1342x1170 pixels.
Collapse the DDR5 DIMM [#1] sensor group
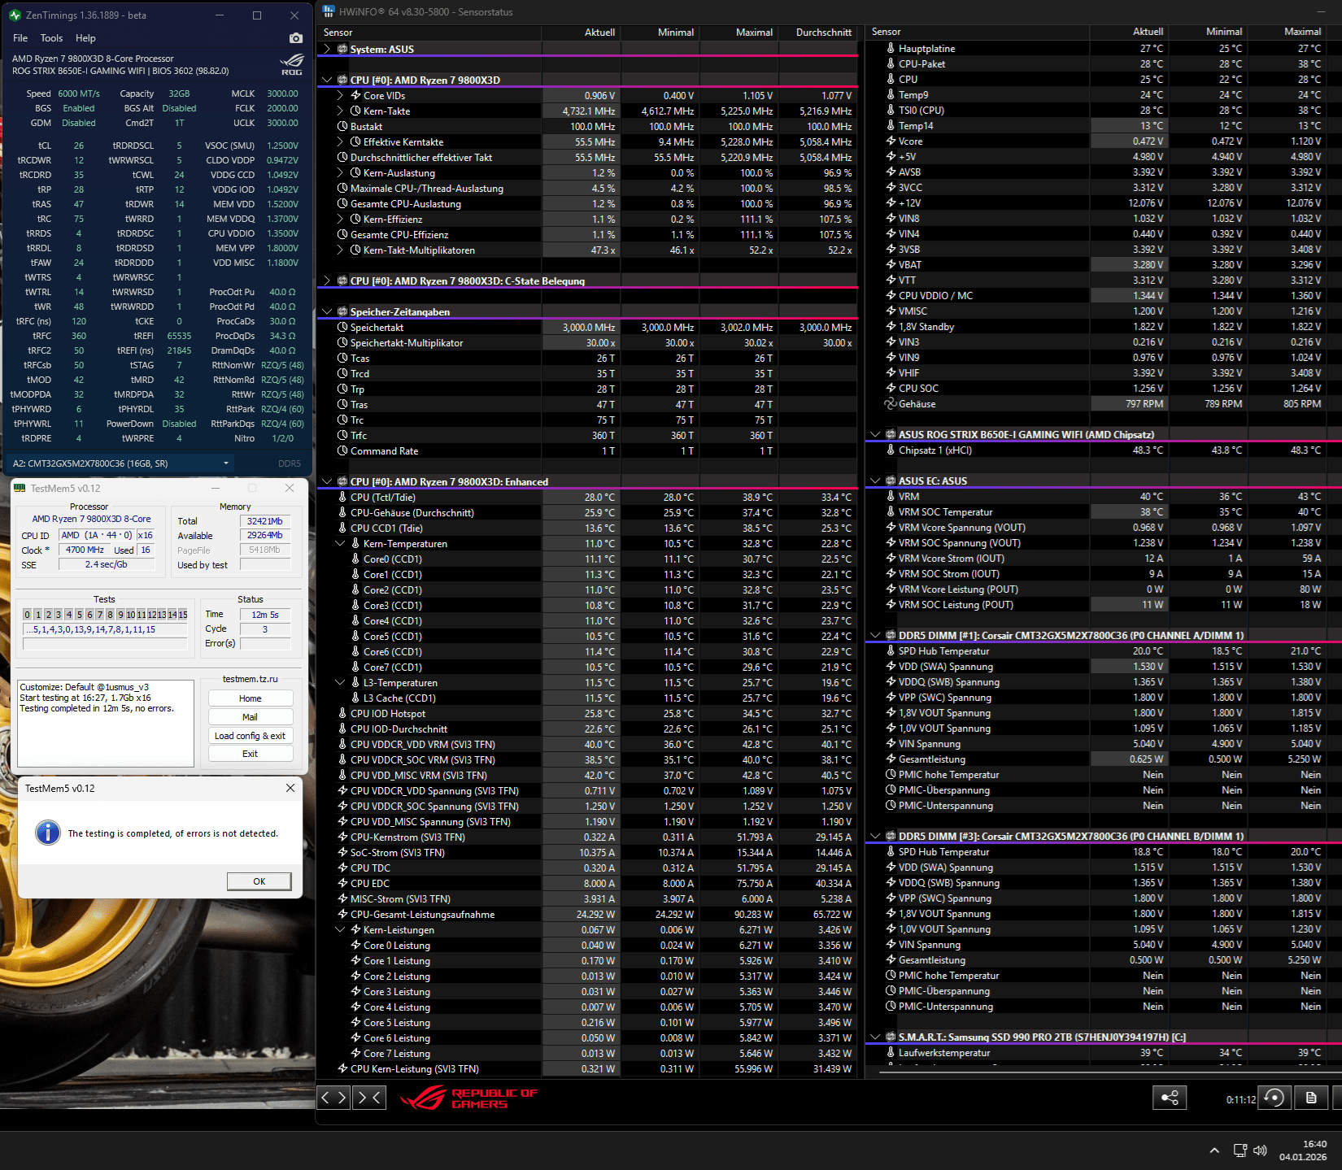[875, 635]
